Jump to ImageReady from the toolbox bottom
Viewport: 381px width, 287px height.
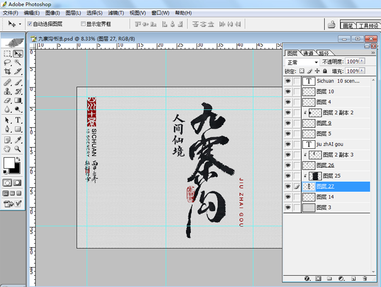(9, 203)
